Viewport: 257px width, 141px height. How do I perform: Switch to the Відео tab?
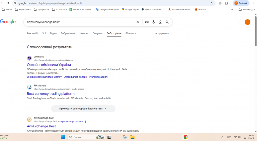[53, 33]
